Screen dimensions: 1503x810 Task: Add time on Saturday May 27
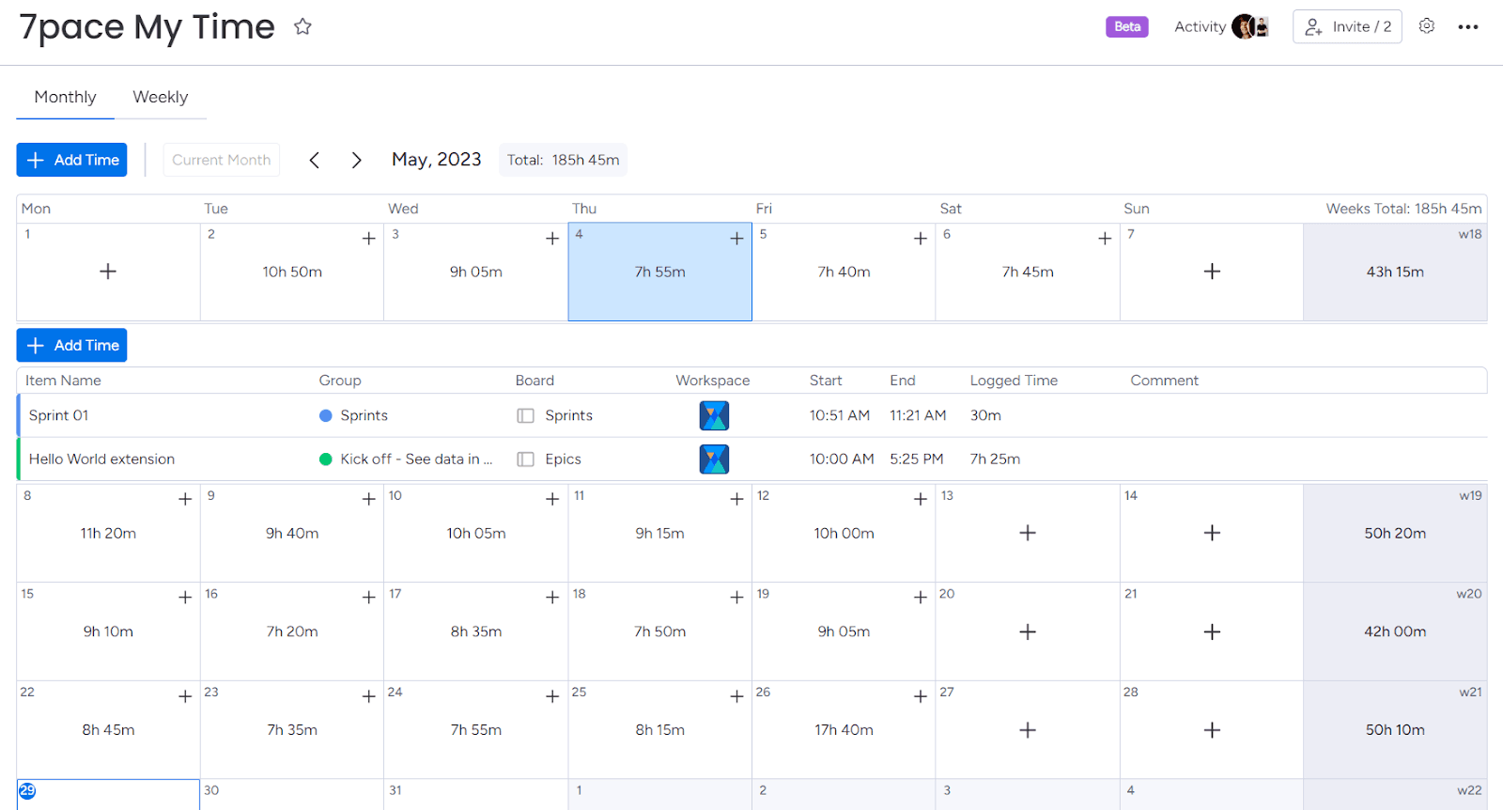[x=1028, y=730]
